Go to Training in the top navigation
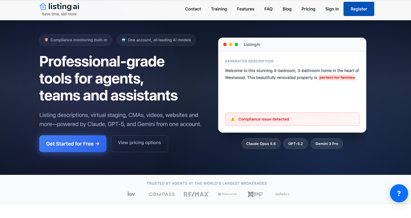 coord(219,9)
